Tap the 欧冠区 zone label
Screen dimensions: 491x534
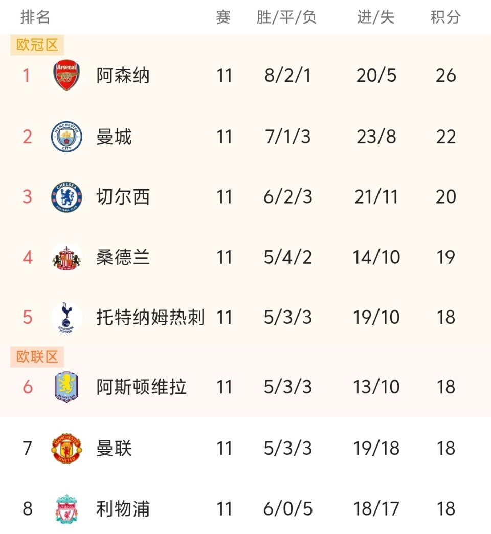37,45
